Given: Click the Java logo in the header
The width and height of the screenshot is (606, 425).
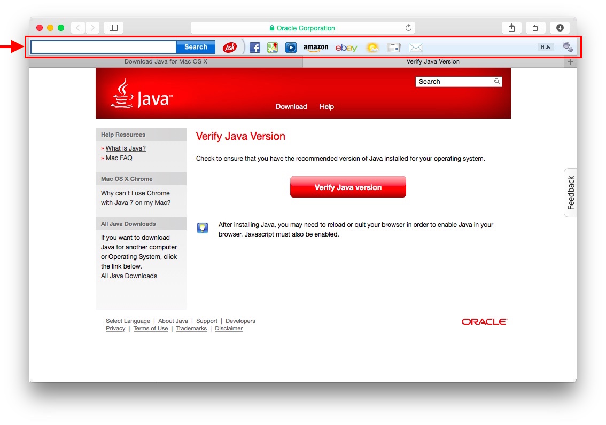Looking at the screenshot, I should 142,94.
